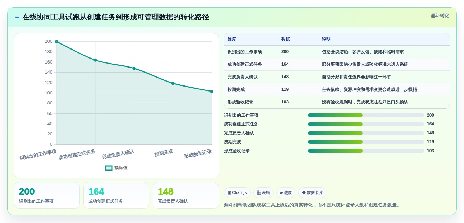Viewport: 464px width, 223px height.
Task: Select table cell 形成验收记录
Action: click(x=240, y=102)
